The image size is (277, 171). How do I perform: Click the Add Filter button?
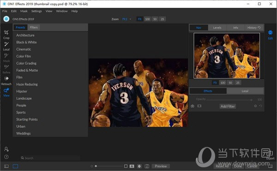[228, 106]
